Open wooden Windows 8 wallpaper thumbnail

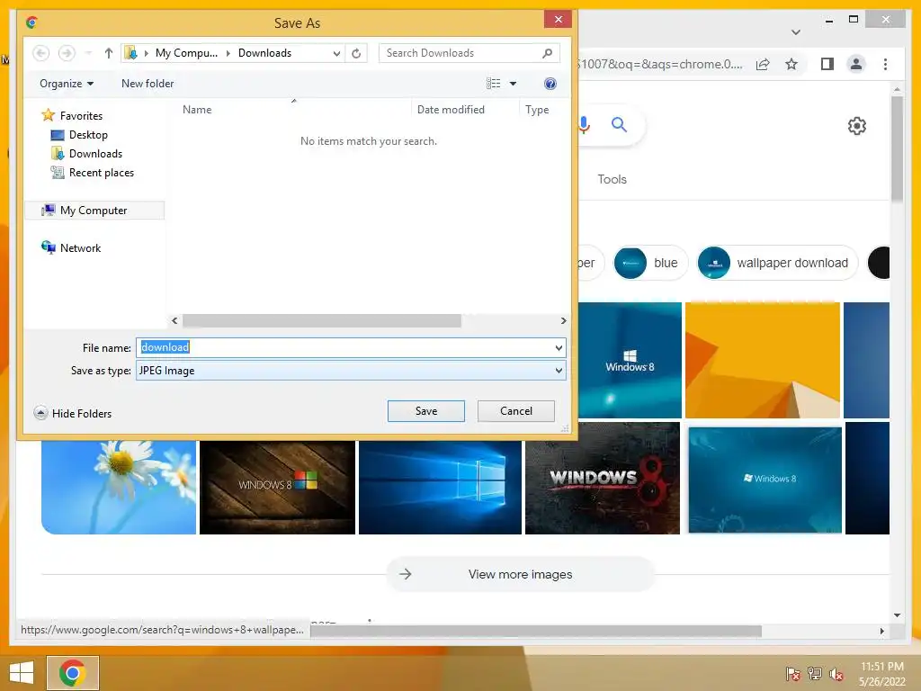[277, 487]
